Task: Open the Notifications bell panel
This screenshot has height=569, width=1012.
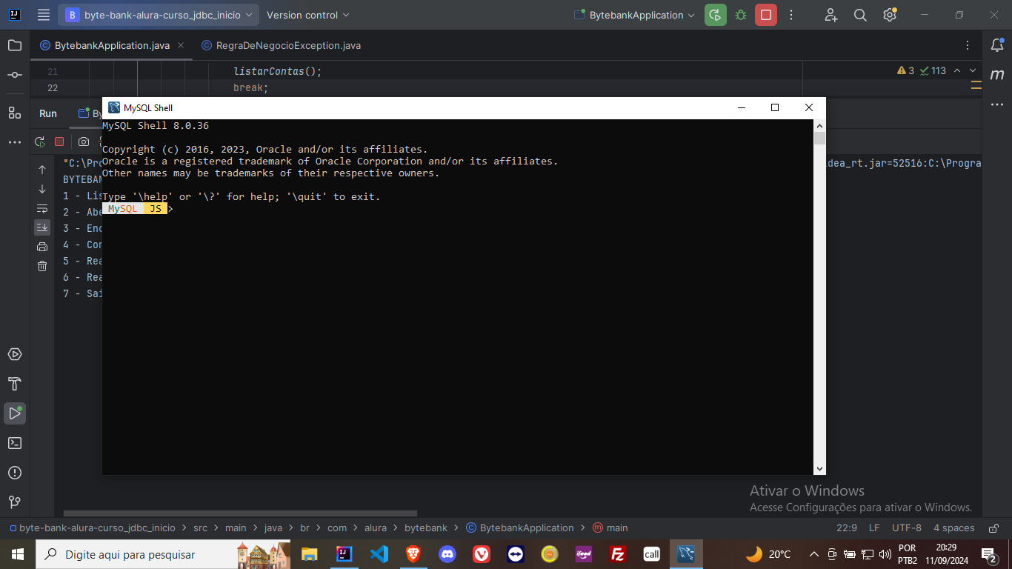Action: [x=997, y=45]
